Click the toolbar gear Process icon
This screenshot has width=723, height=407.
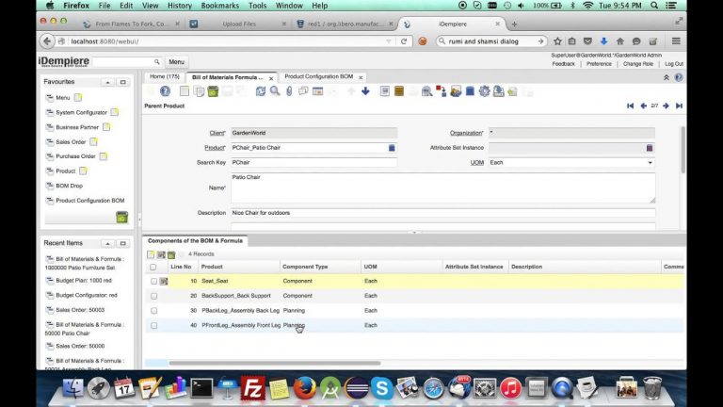(x=484, y=91)
